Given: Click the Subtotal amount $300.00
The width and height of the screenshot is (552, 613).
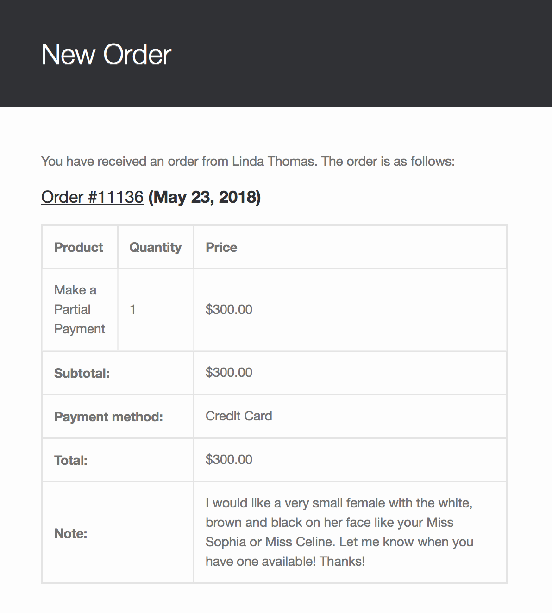Looking at the screenshot, I should pos(229,372).
